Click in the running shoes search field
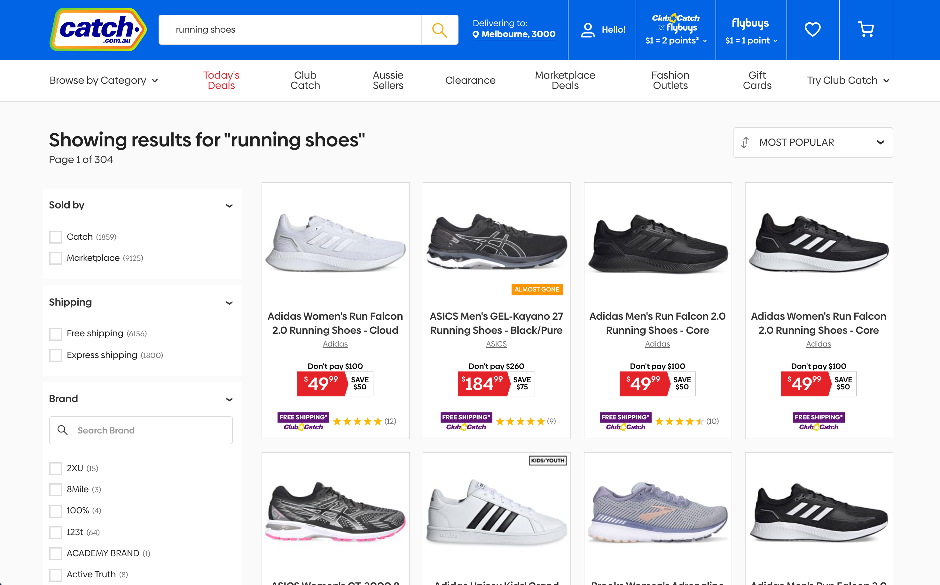Image resolution: width=940 pixels, height=585 pixels. 290,30
